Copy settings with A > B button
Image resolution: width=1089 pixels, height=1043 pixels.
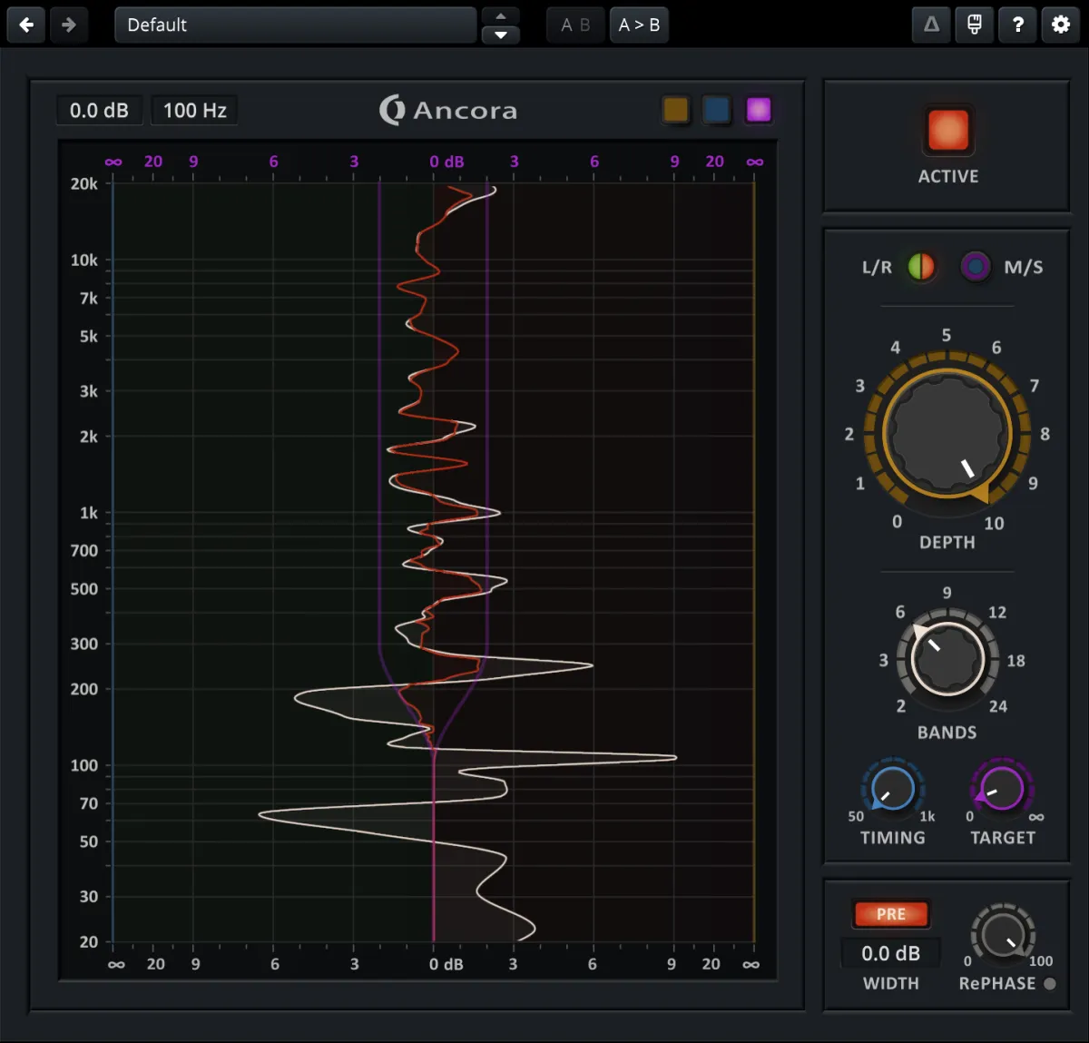639,25
